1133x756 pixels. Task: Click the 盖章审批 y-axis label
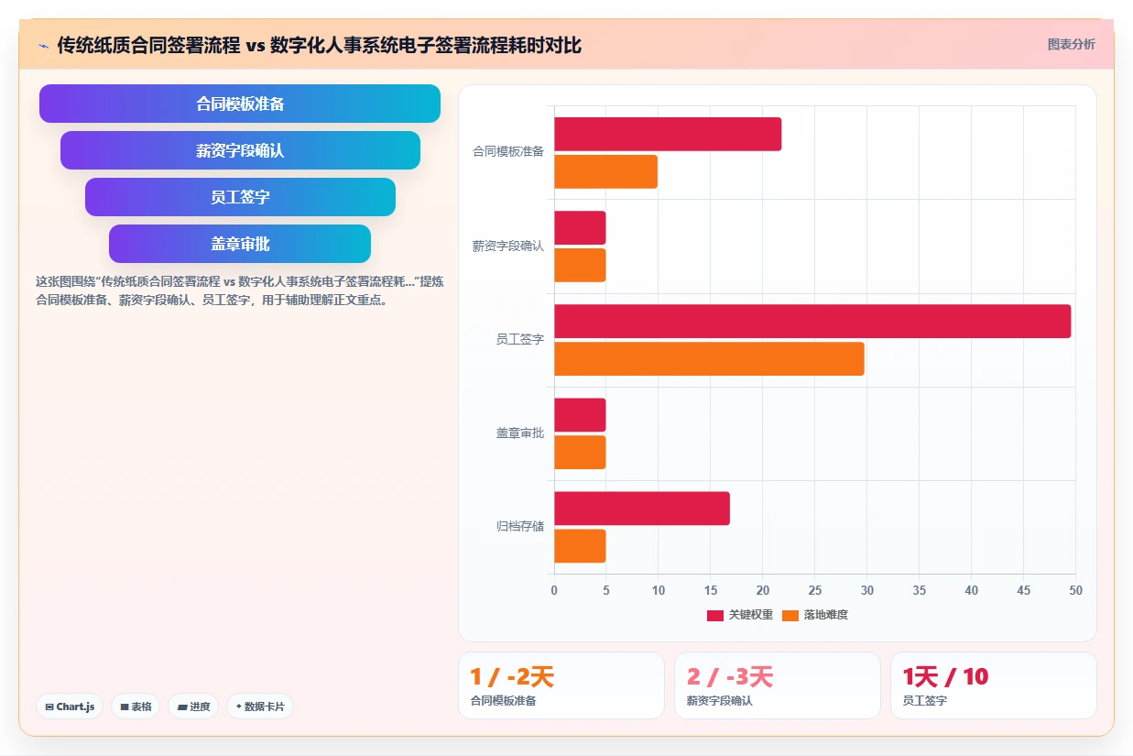(x=520, y=433)
